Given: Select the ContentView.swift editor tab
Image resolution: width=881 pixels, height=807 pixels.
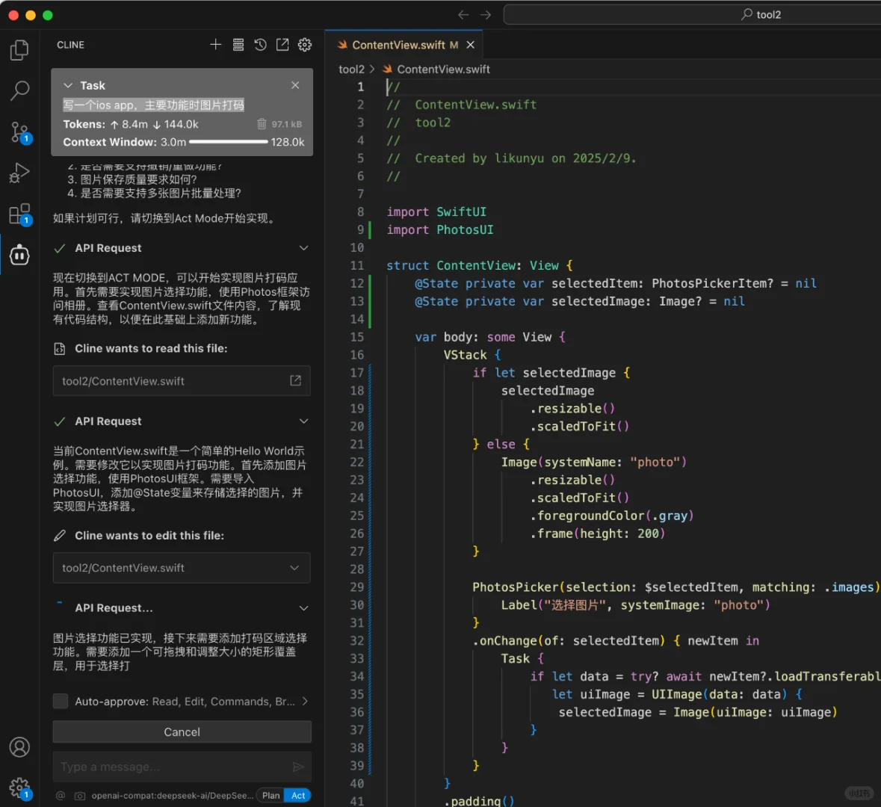Looking at the screenshot, I should click(398, 45).
